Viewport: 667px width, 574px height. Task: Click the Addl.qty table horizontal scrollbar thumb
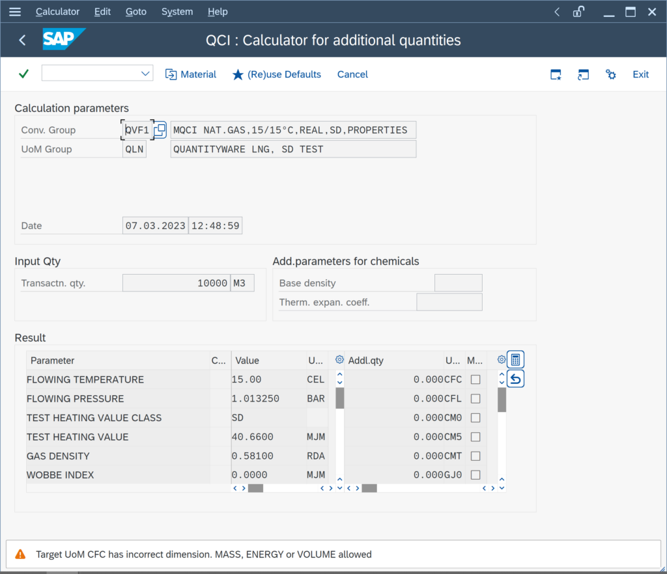point(369,488)
